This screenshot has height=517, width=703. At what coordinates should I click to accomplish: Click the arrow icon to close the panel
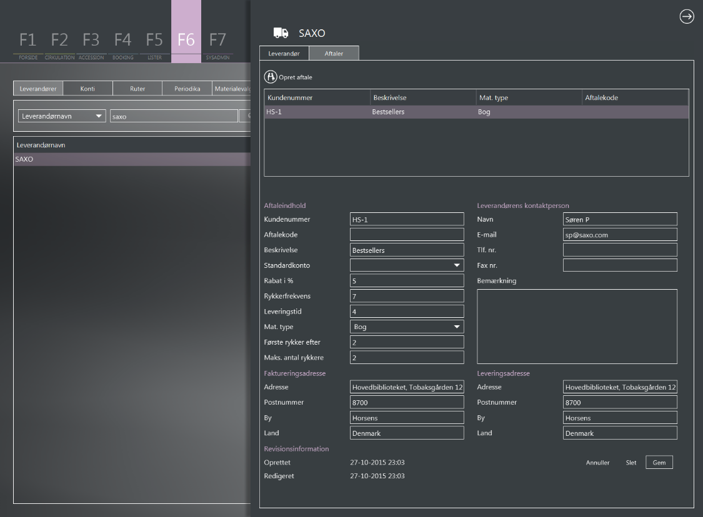coord(686,17)
